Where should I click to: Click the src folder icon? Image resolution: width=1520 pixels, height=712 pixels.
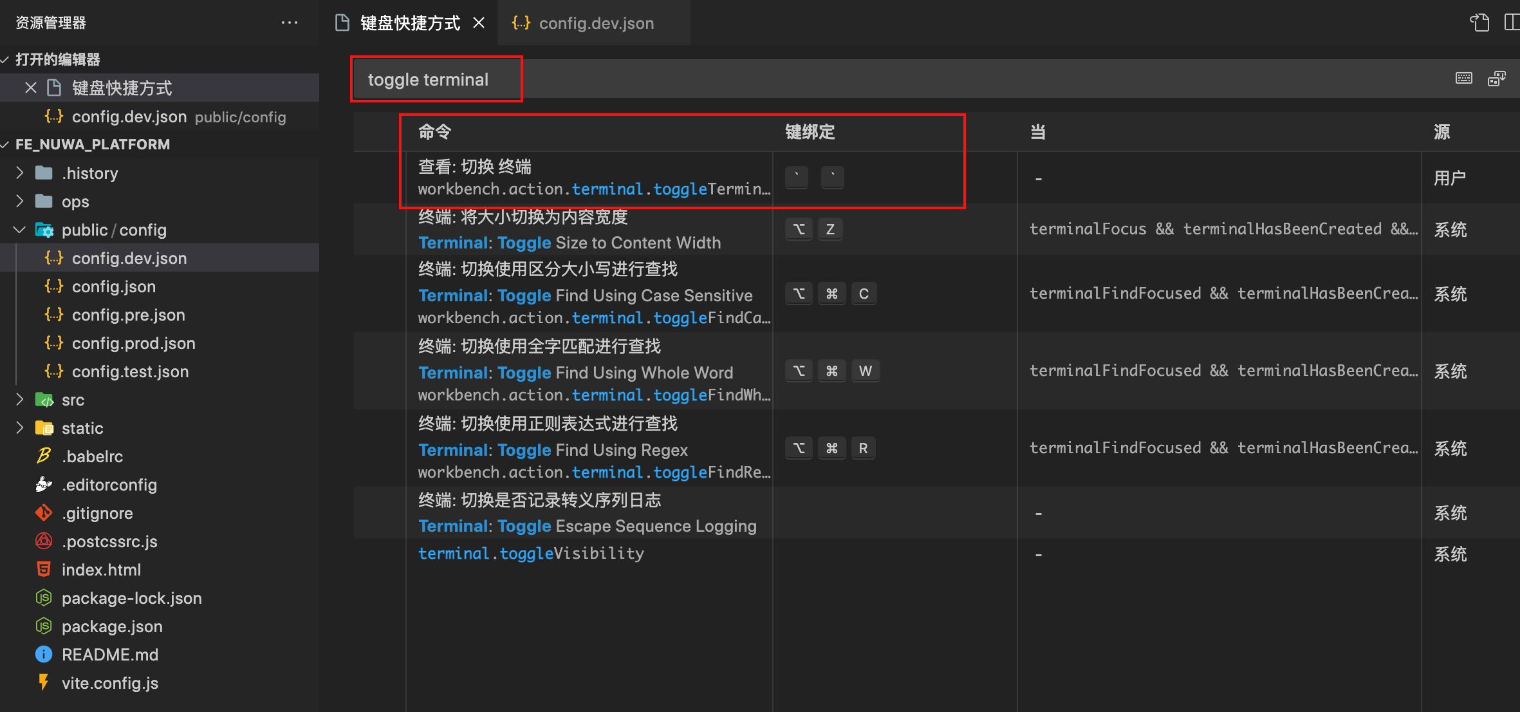coord(44,400)
